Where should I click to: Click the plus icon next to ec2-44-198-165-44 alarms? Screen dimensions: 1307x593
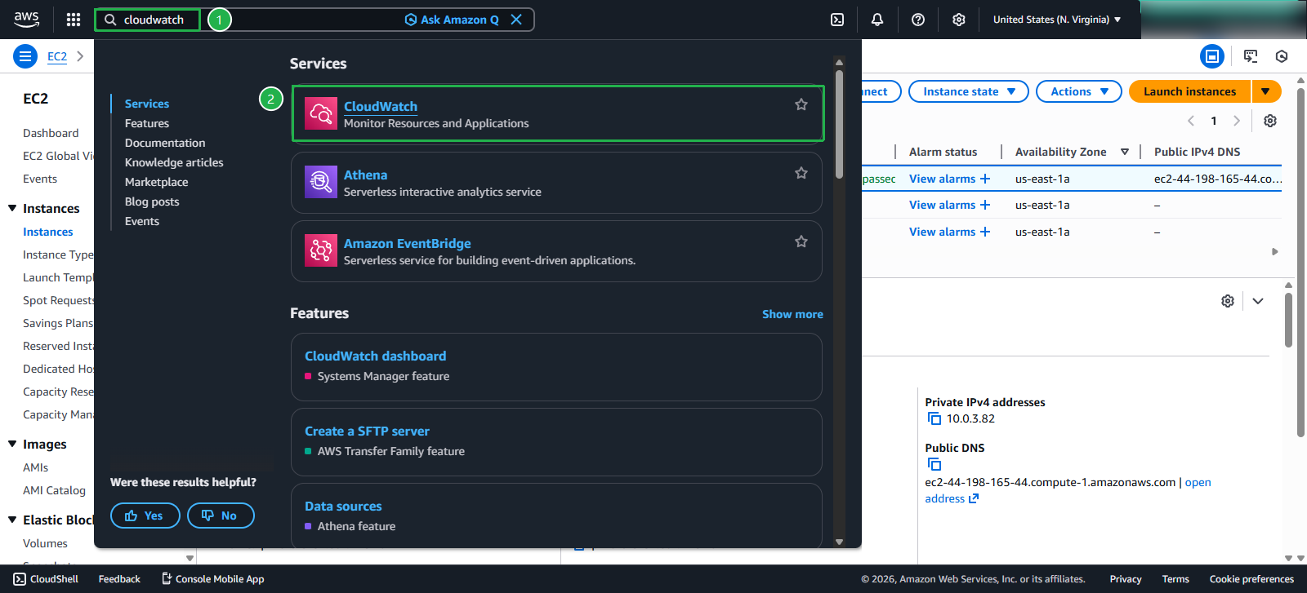(x=985, y=179)
